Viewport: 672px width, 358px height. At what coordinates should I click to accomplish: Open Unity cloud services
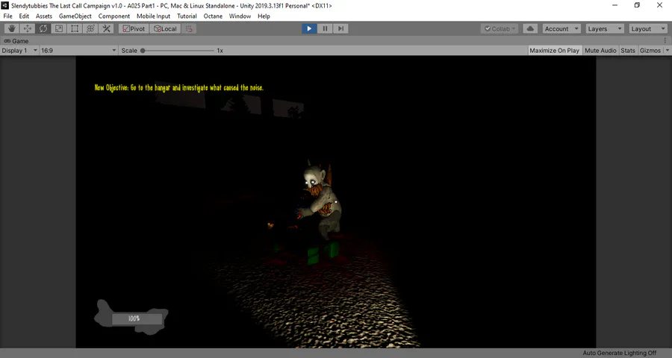point(530,28)
